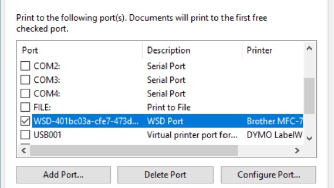This screenshot has height=188, width=334.
Task: Check the FILE: Print to File checkbox
Action: pos(25,107)
